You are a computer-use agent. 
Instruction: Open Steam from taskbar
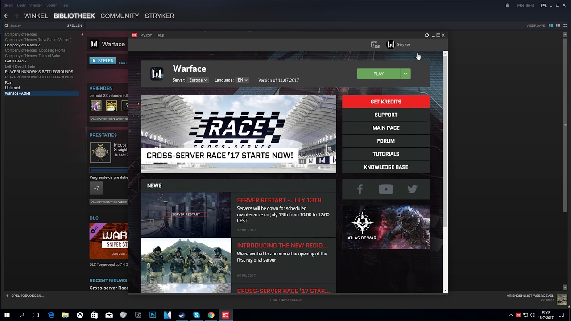click(x=182, y=315)
